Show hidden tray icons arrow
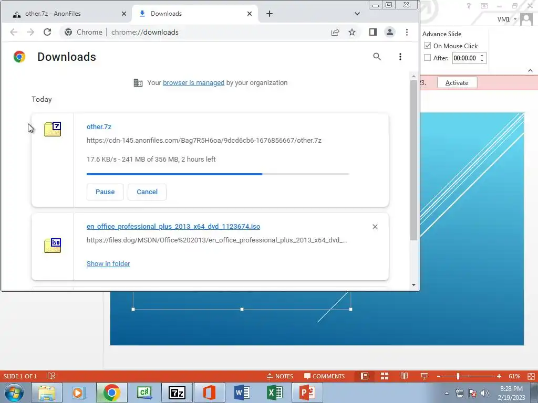This screenshot has height=403, width=538. pyautogui.click(x=447, y=393)
